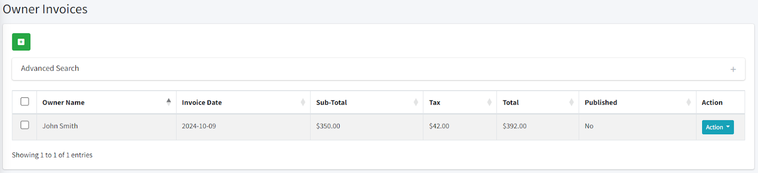Image resolution: width=758 pixels, height=173 pixels.
Task: Sort by Invoice Date arrow icon
Action: pos(303,102)
